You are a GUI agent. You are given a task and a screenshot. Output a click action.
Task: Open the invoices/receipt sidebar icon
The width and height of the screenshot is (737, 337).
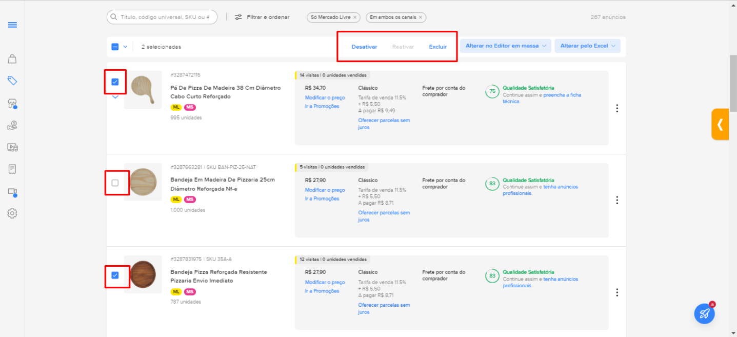[12, 169]
